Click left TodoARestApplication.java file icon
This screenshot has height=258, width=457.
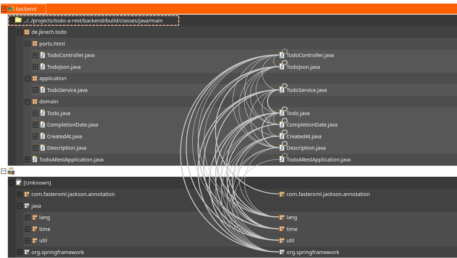click(x=35, y=159)
